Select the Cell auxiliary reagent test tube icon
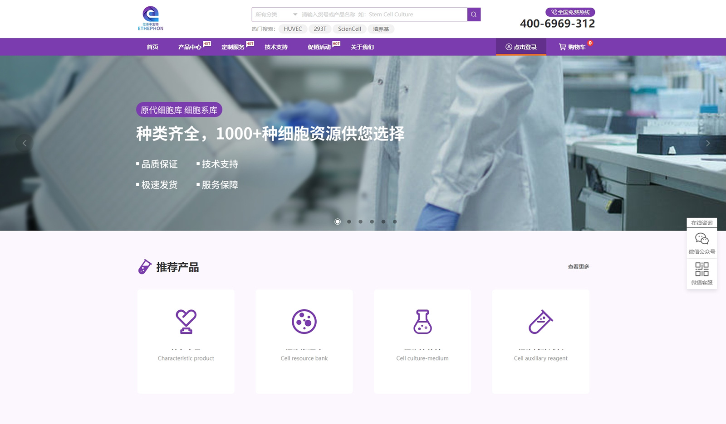726x424 pixels. [x=540, y=321]
